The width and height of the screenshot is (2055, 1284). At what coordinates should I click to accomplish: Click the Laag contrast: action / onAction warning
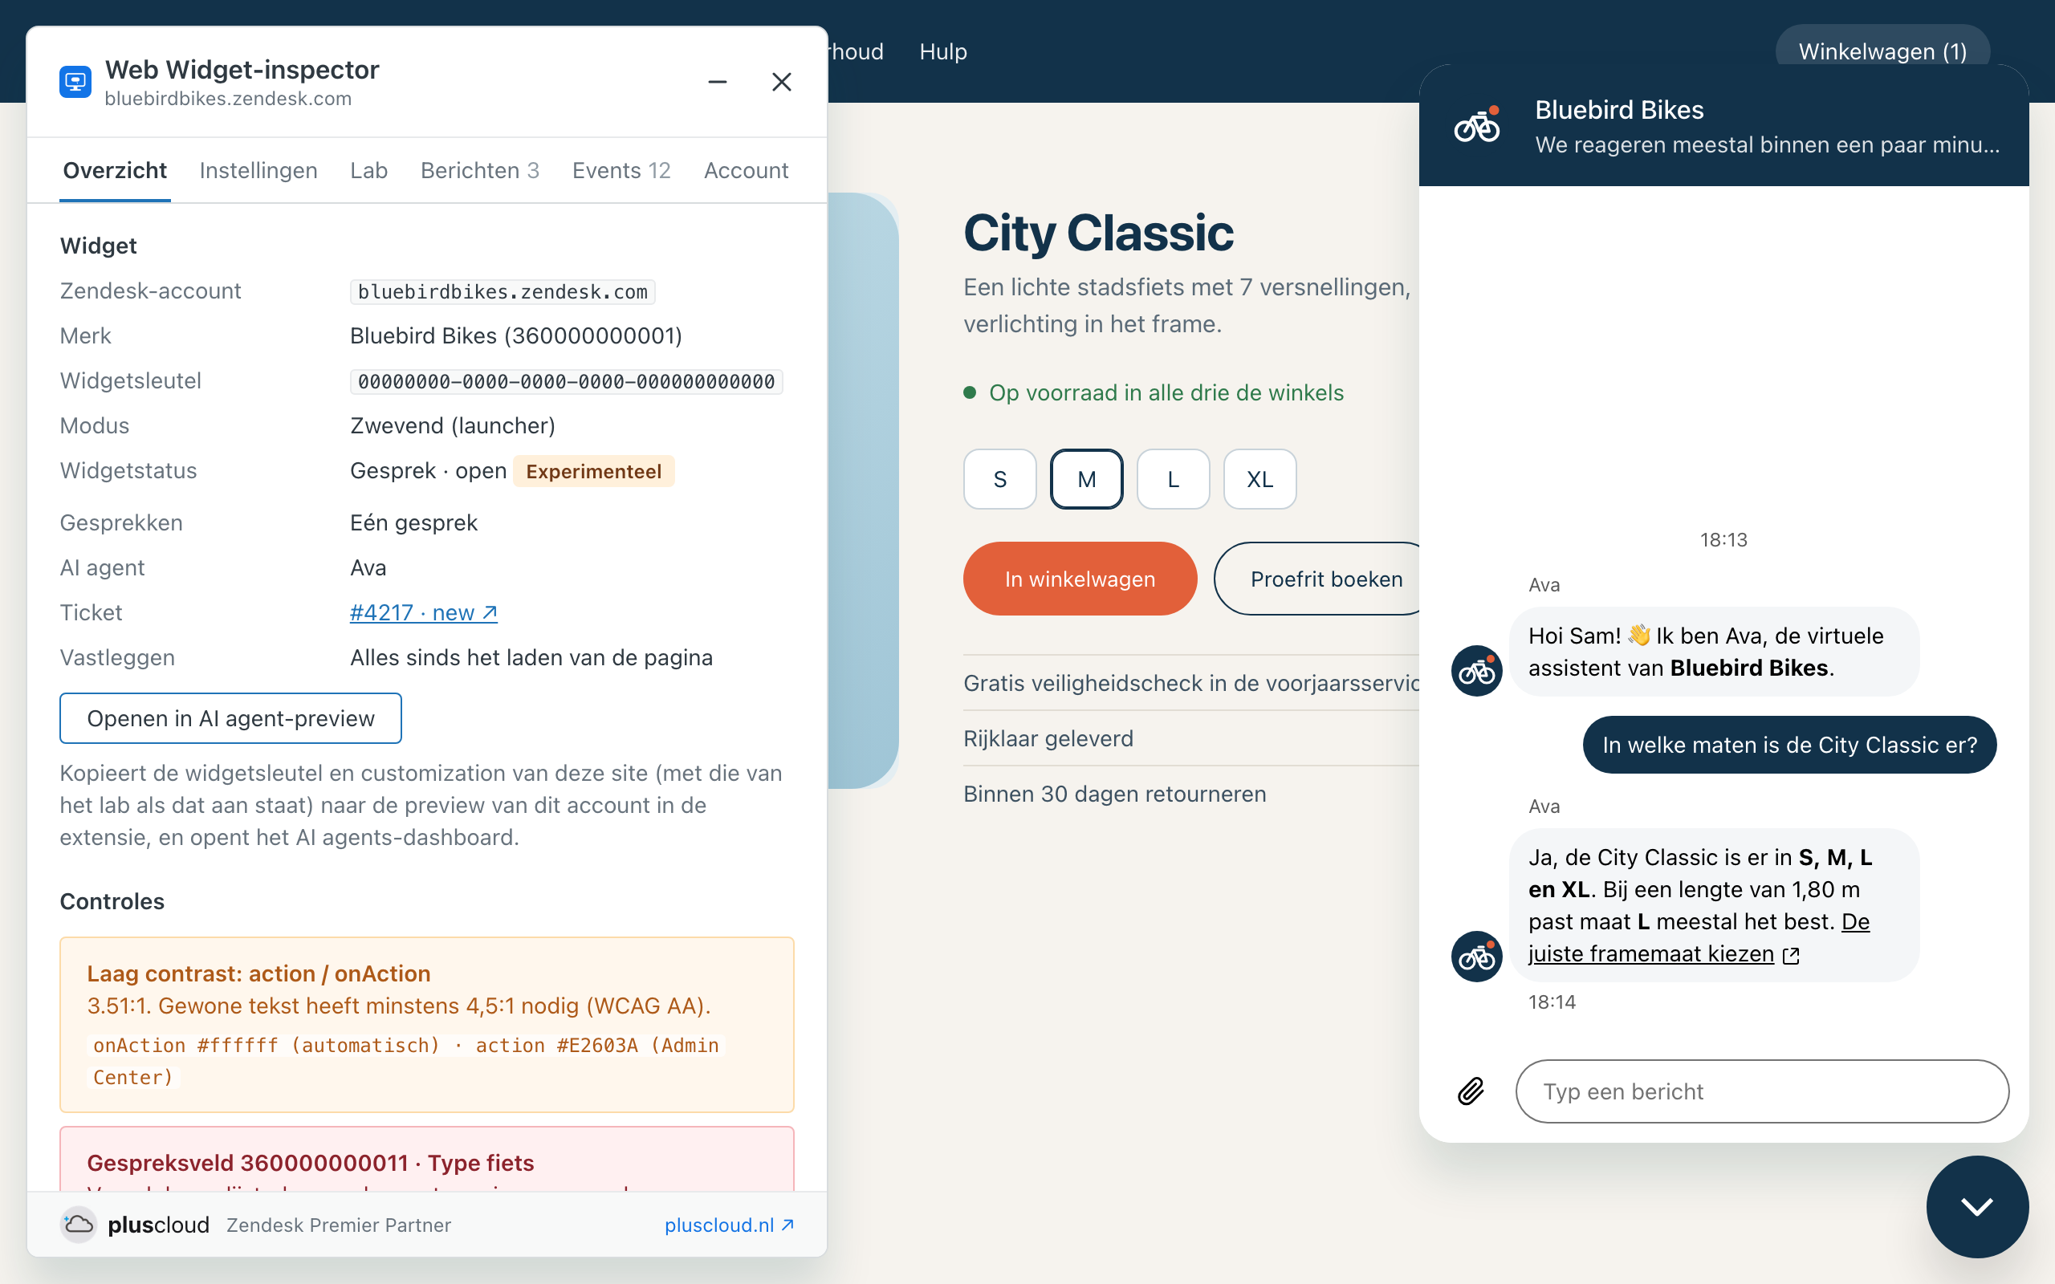[426, 1024]
